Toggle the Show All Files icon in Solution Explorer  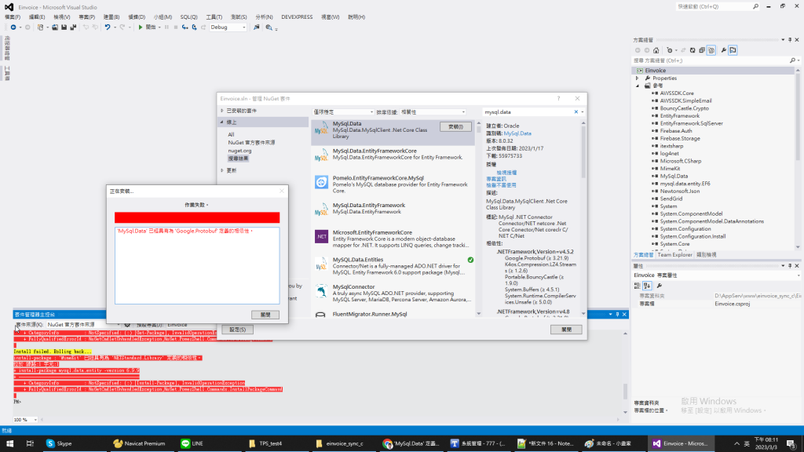point(711,50)
